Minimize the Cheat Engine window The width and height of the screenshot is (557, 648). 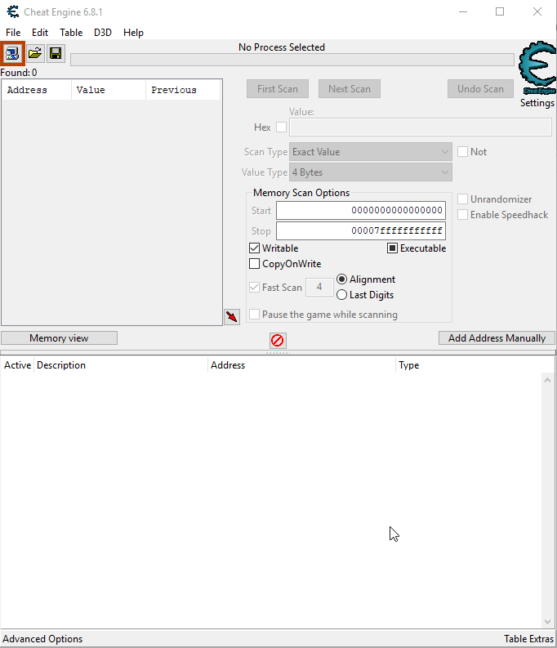463,11
